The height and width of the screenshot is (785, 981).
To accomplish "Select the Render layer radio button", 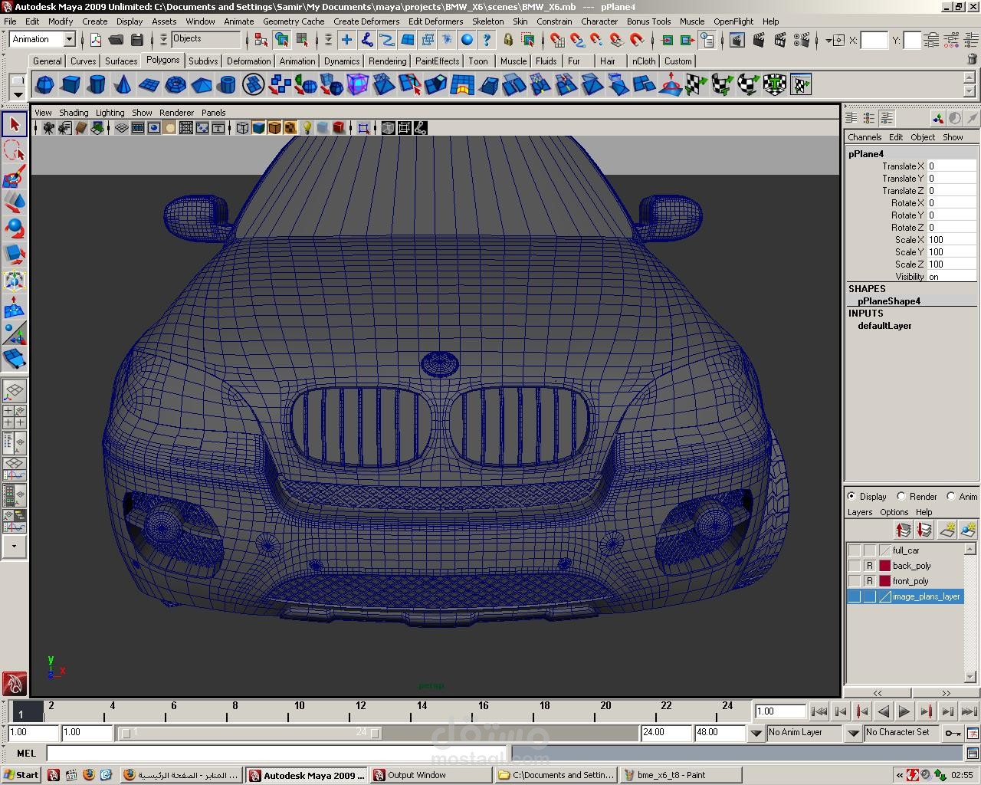I will pos(901,497).
